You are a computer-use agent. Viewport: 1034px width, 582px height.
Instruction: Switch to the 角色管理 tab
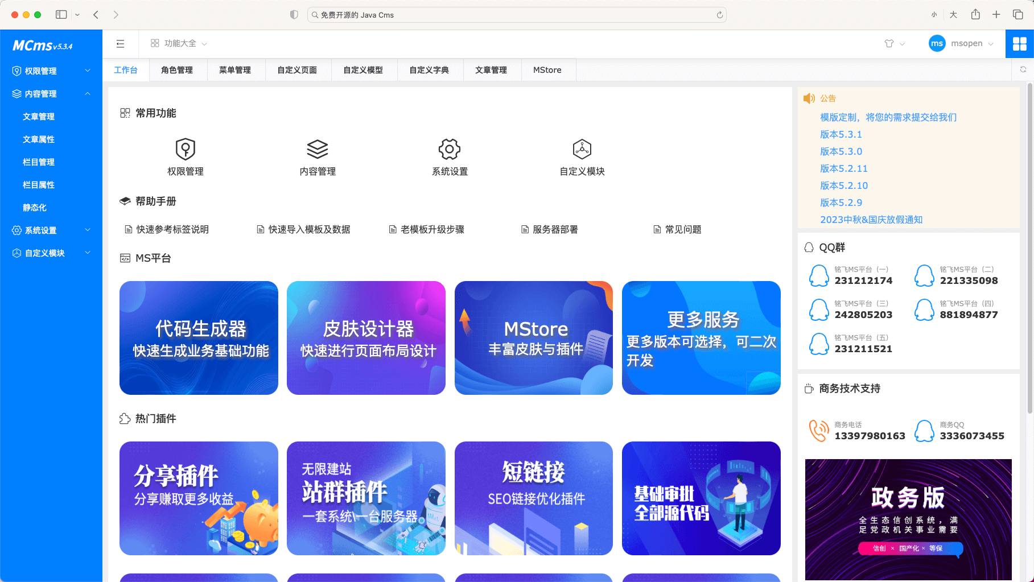click(x=178, y=69)
